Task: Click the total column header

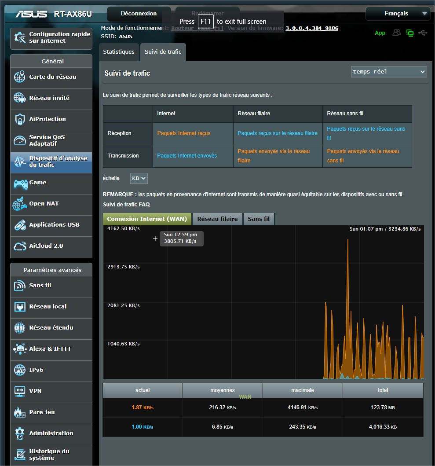Action: [x=383, y=390]
